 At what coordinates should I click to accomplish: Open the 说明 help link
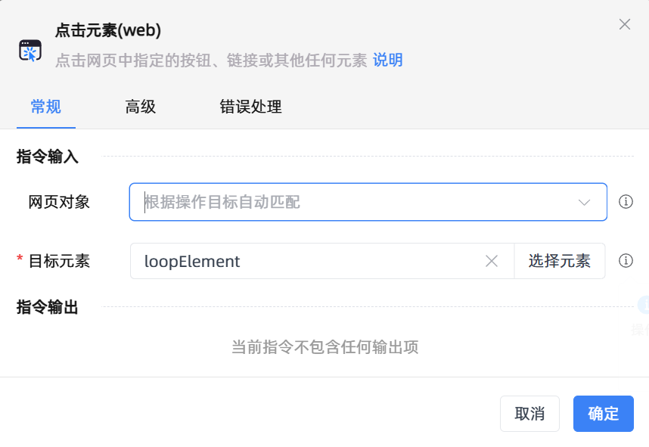tap(388, 61)
